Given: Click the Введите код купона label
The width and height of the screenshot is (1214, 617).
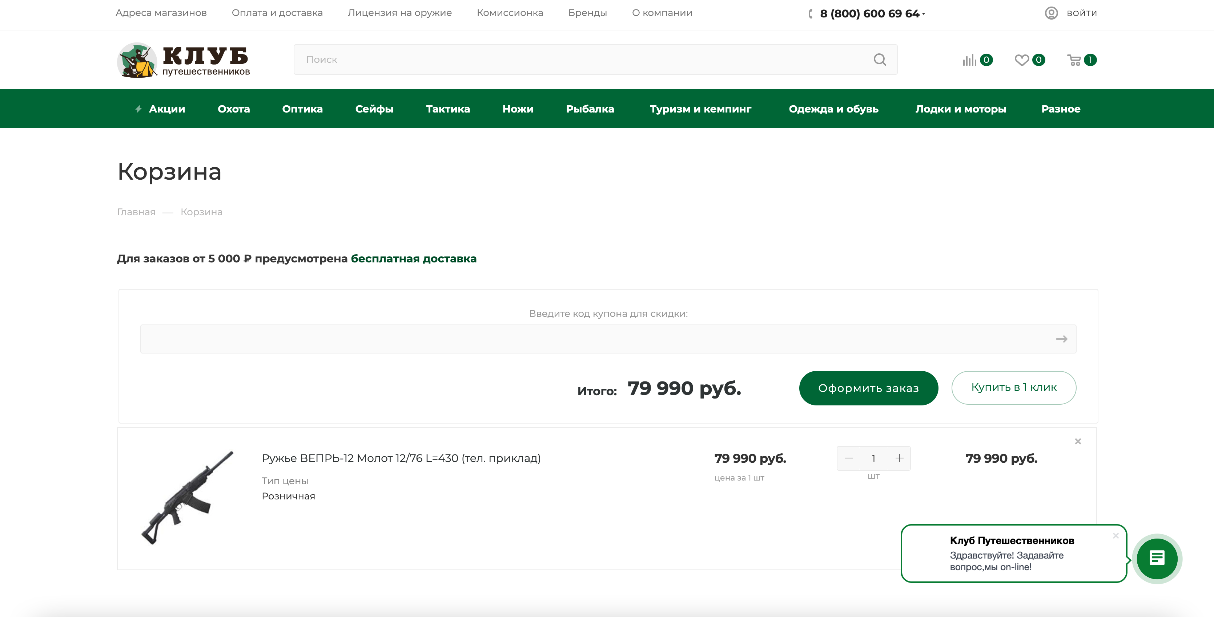Looking at the screenshot, I should 608,314.
